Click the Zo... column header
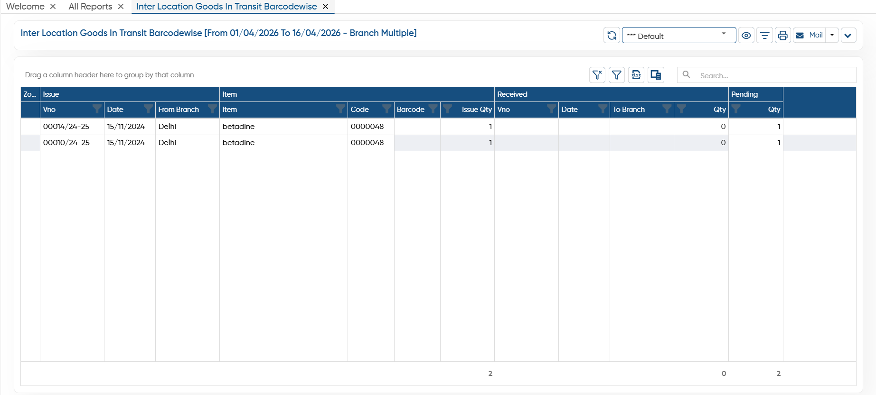Viewport: 876px width, 395px height. (x=30, y=94)
